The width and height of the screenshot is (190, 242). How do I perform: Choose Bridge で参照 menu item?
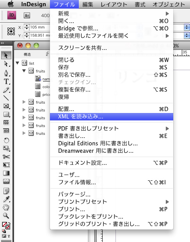(x=112, y=28)
